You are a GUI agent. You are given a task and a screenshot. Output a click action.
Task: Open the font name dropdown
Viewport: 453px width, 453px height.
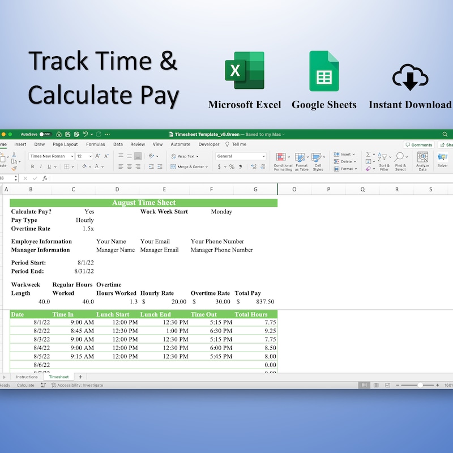point(72,156)
